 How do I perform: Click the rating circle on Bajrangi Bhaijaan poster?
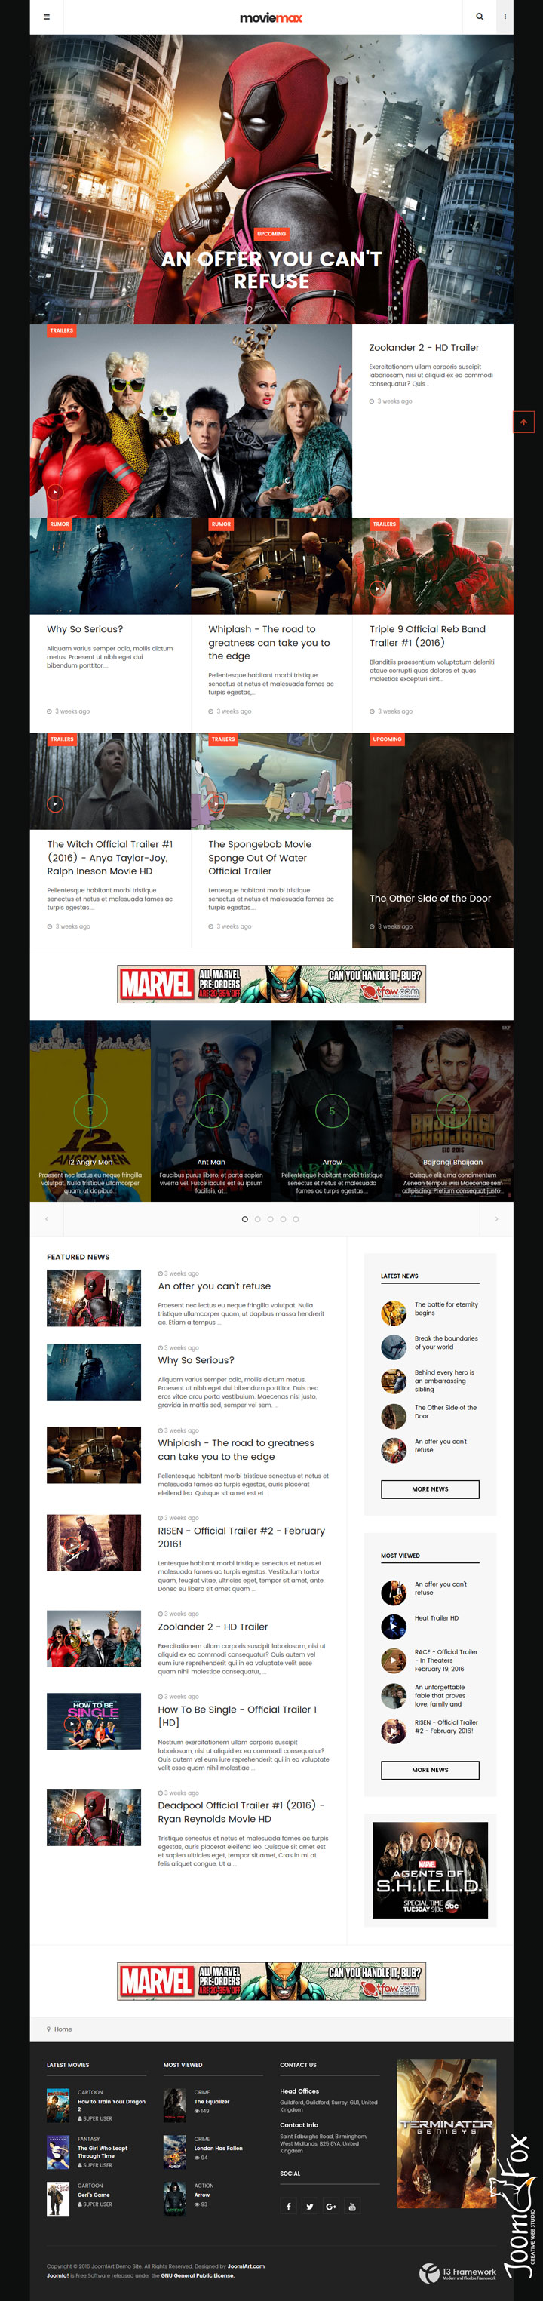(452, 1111)
